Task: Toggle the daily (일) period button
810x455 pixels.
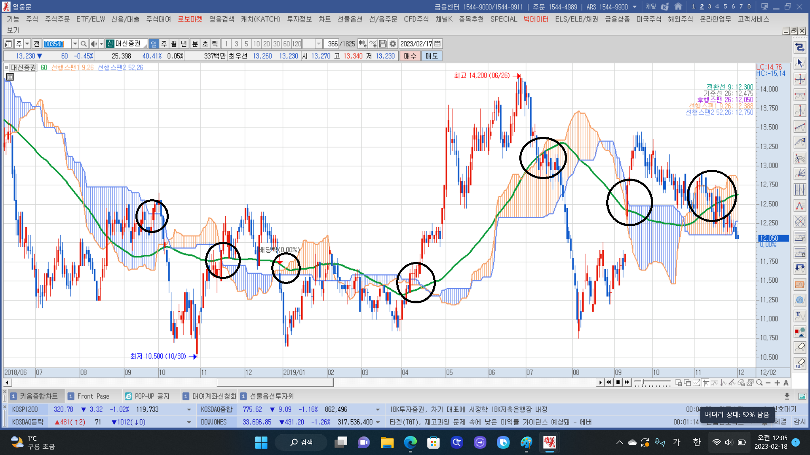Action: [154, 44]
